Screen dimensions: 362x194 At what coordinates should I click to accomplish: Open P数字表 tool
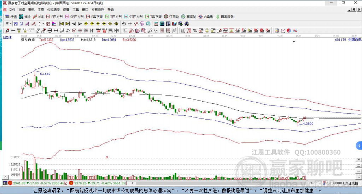94,17
